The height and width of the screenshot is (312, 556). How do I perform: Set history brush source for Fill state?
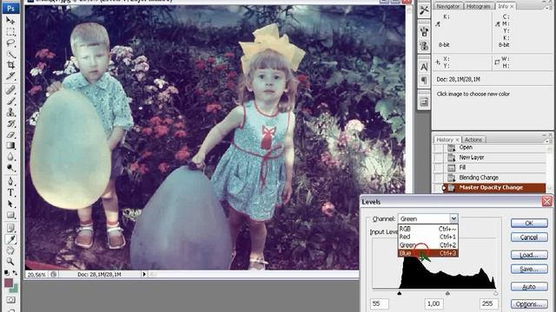tap(438, 167)
